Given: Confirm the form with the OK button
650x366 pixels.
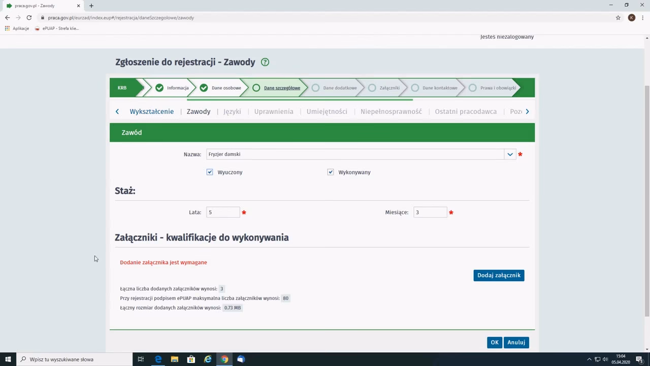Looking at the screenshot, I should (x=494, y=342).
